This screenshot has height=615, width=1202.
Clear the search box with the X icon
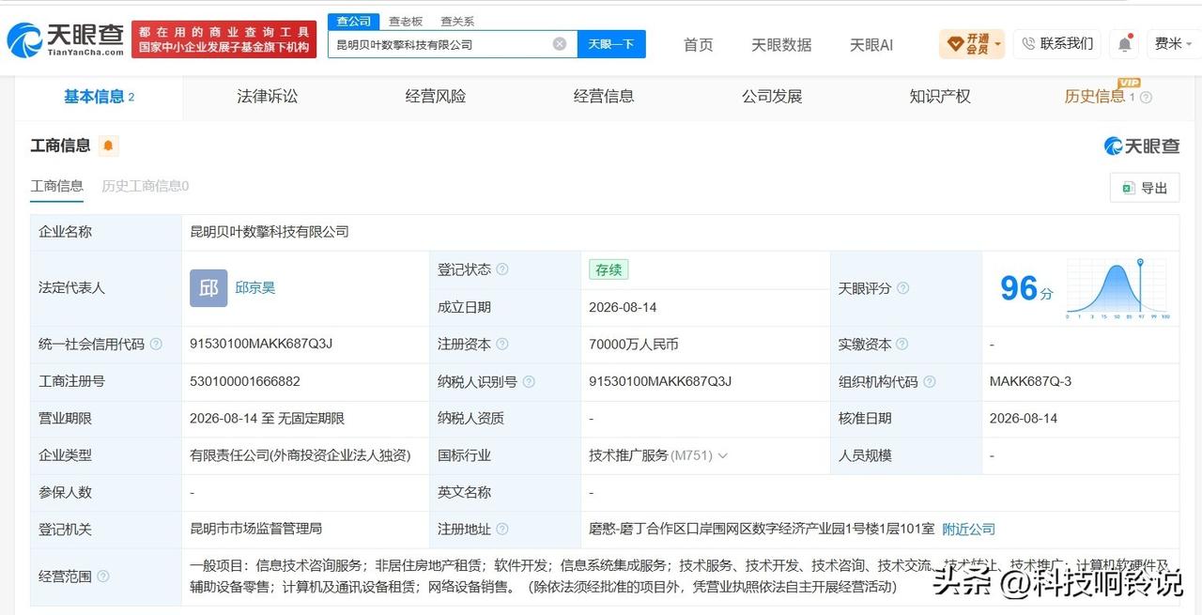click(560, 44)
